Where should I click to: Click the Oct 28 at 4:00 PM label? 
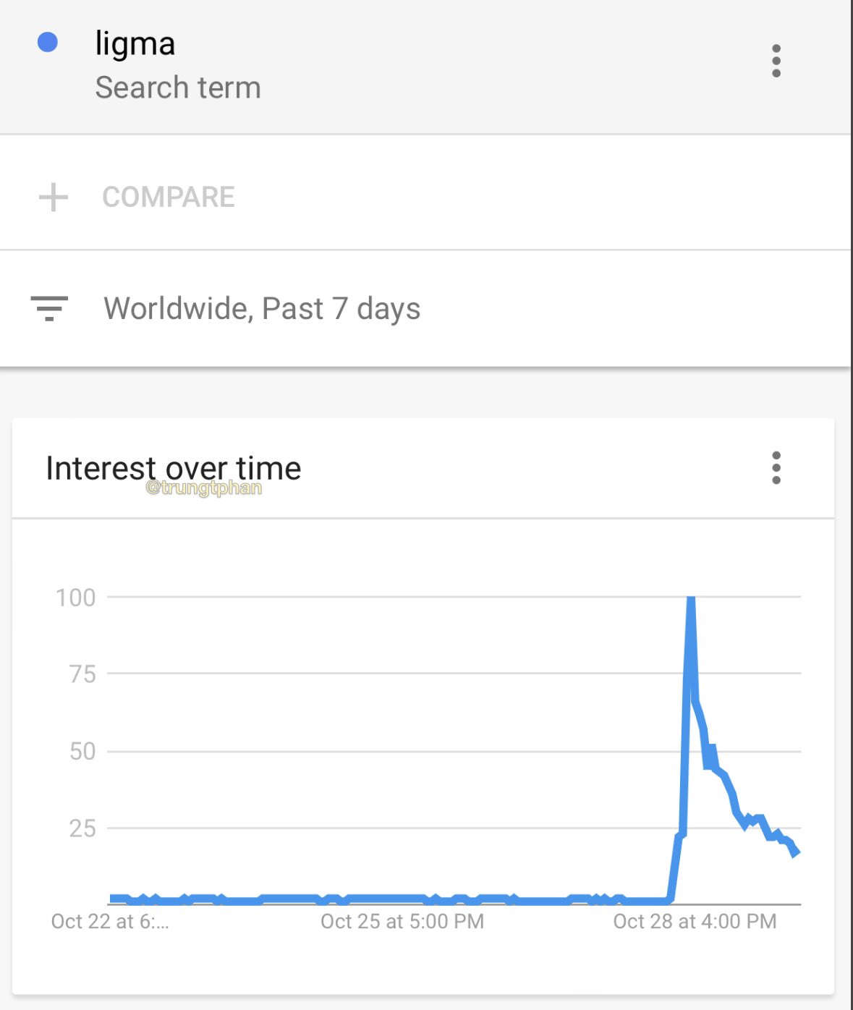(695, 921)
